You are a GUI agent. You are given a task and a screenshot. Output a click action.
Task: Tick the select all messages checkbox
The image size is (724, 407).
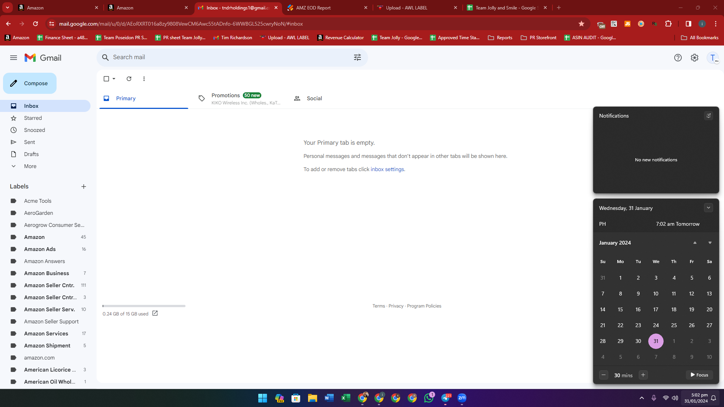coord(106,79)
